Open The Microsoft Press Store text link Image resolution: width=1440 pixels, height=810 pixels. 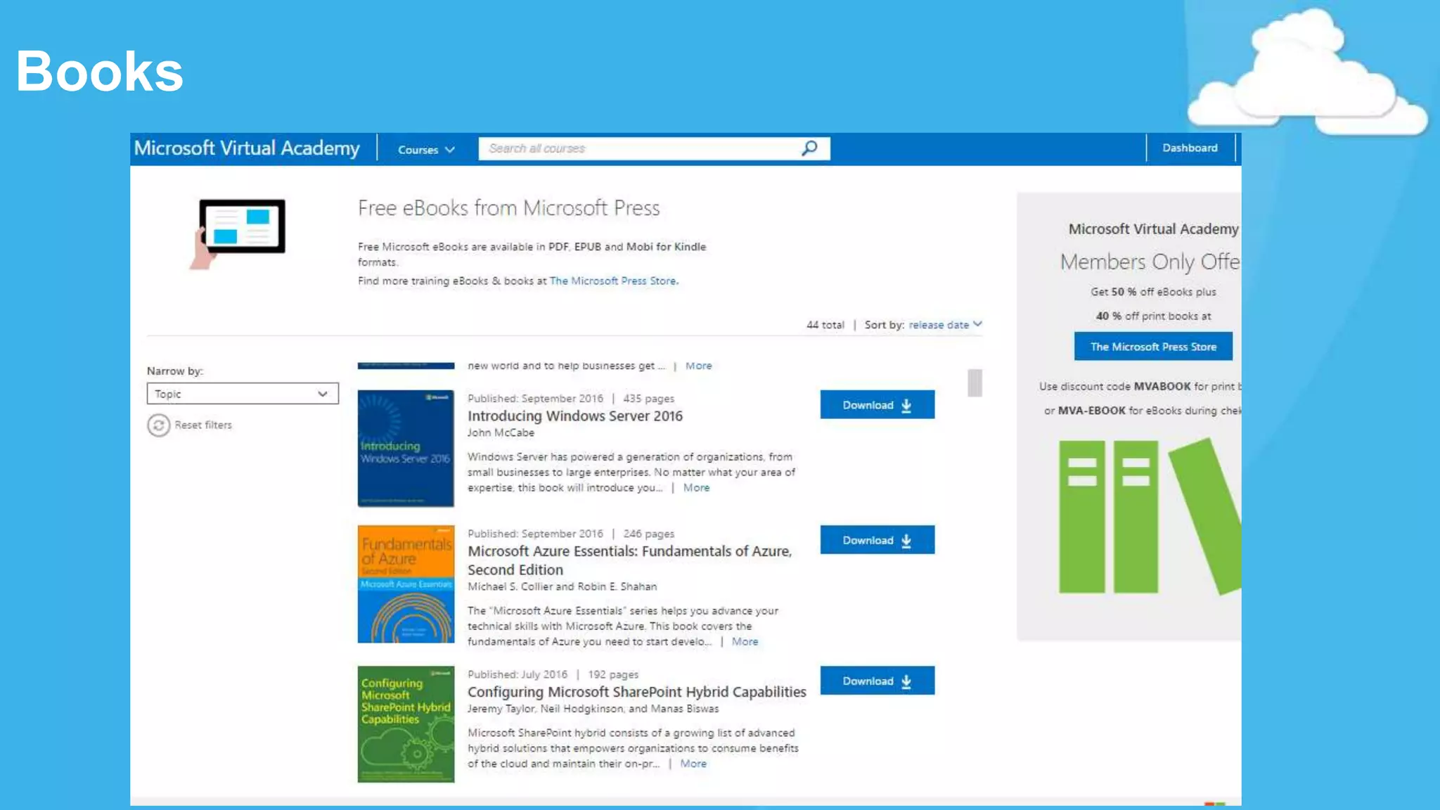613,281
